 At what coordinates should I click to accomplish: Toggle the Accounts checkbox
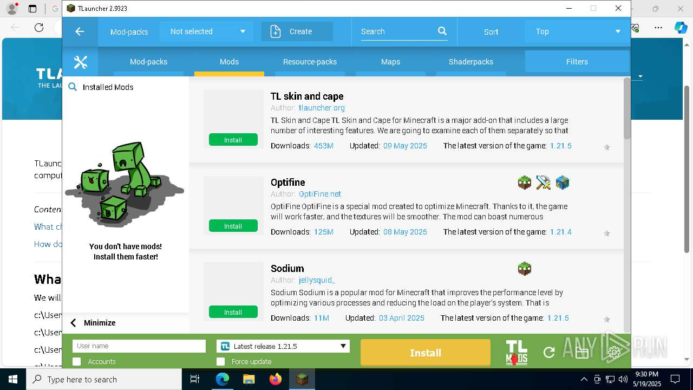coord(76,361)
